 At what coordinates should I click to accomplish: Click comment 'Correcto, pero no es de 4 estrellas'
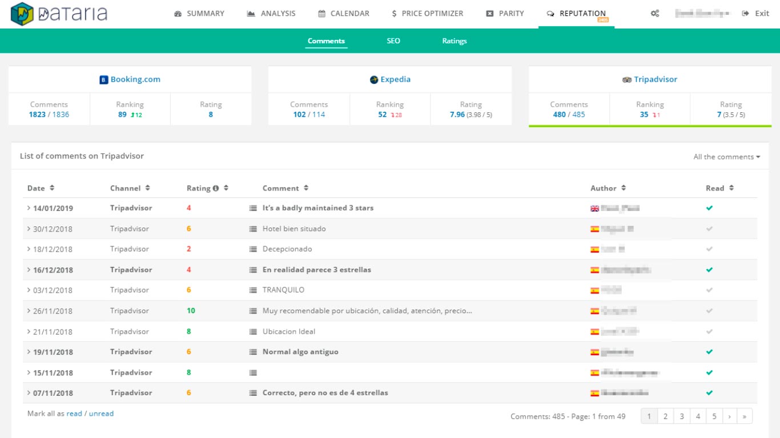325,393
